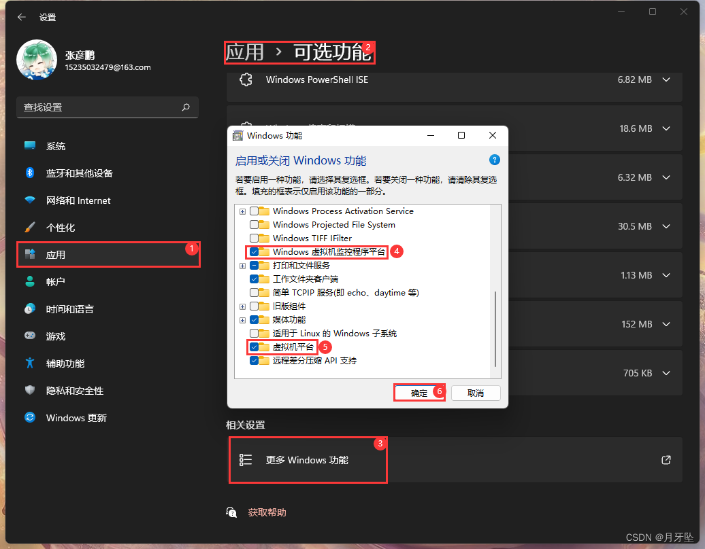Click the search magnifier icon
Viewport: 705px width, 549px height.
click(x=186, y=107)
